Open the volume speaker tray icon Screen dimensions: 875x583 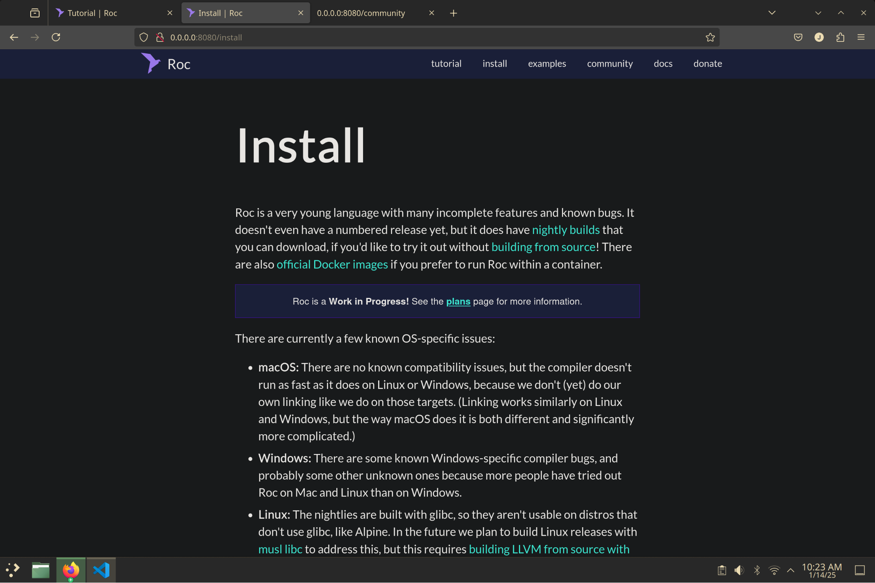(x=739, y=570)
